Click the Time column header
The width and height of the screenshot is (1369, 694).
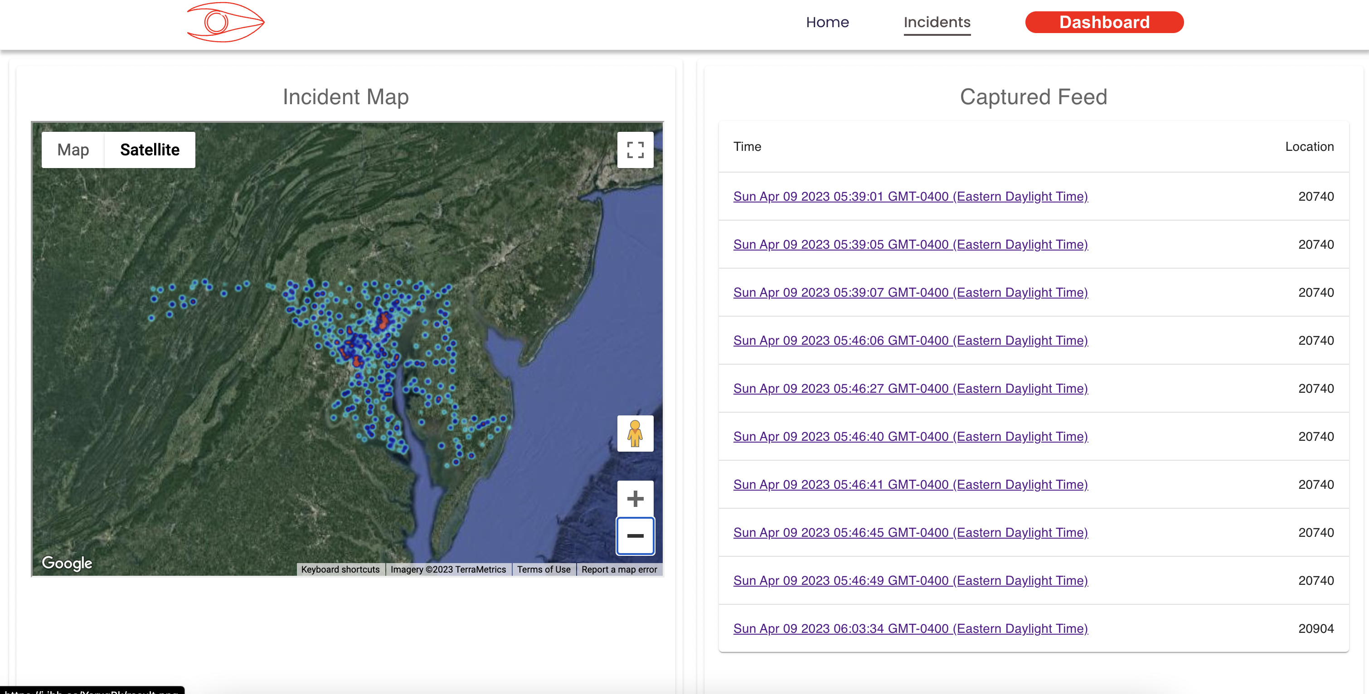pos(747,147)
